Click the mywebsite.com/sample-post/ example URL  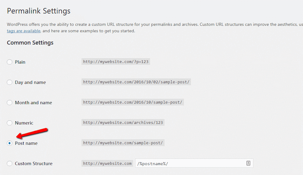[x=123, y=143]
